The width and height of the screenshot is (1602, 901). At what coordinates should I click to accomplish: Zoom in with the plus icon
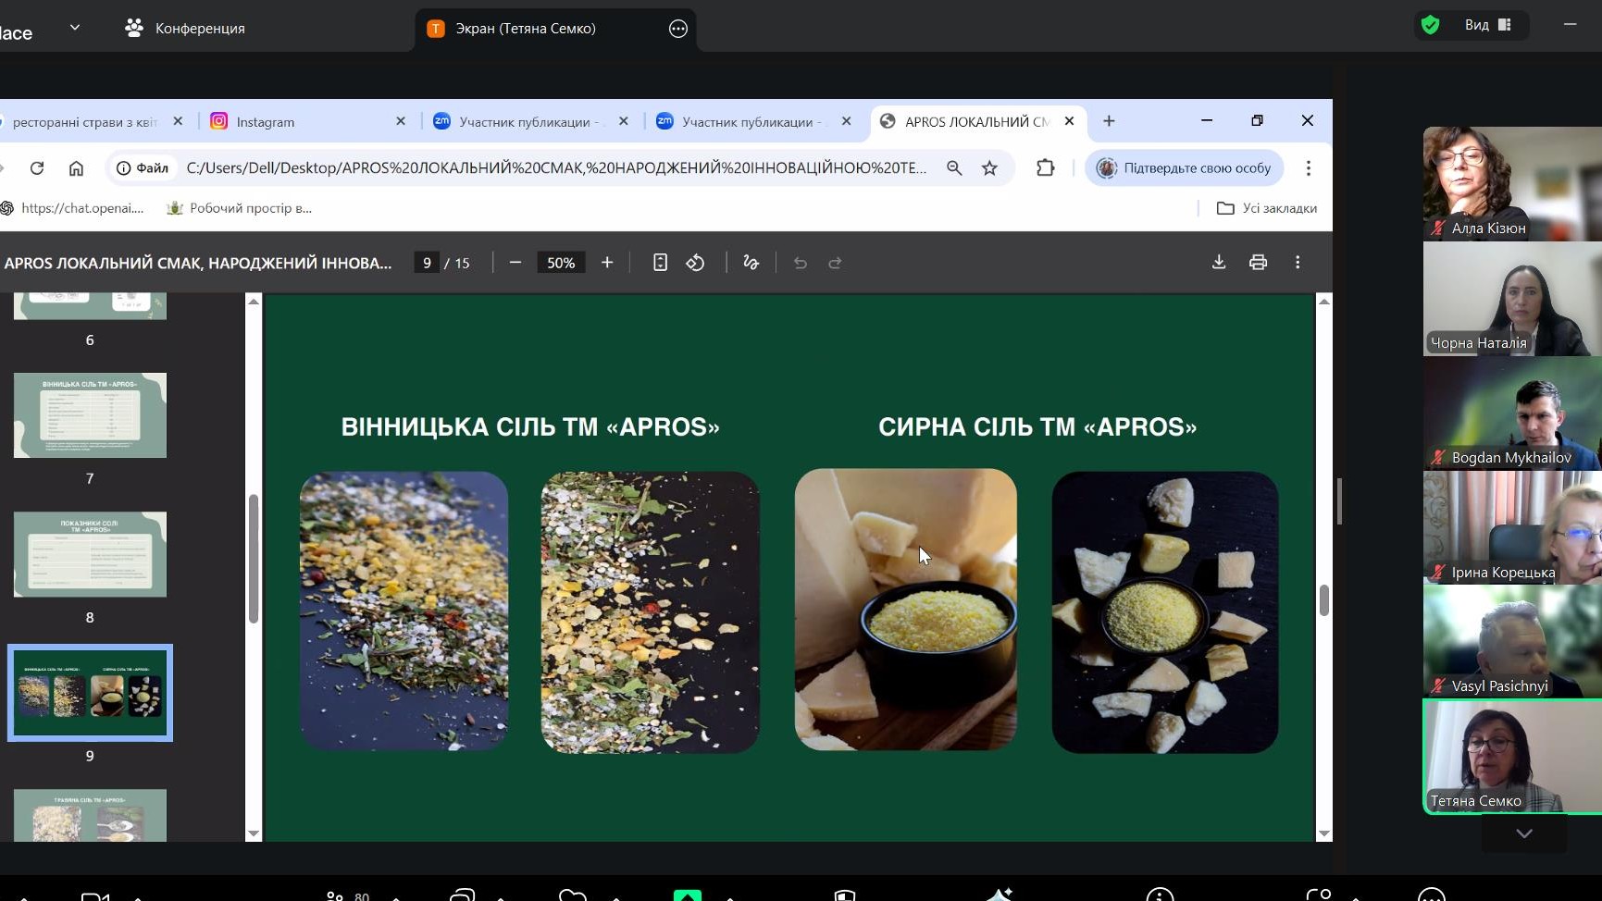tap(607, 263)
